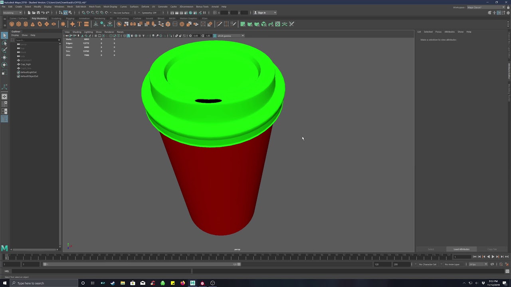Create a polygon cone from shelf

coord(32,24)
